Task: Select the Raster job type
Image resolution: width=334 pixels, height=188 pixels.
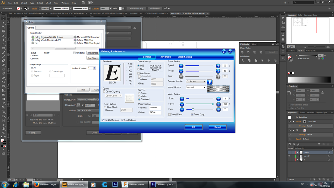Action: (139, 93)
